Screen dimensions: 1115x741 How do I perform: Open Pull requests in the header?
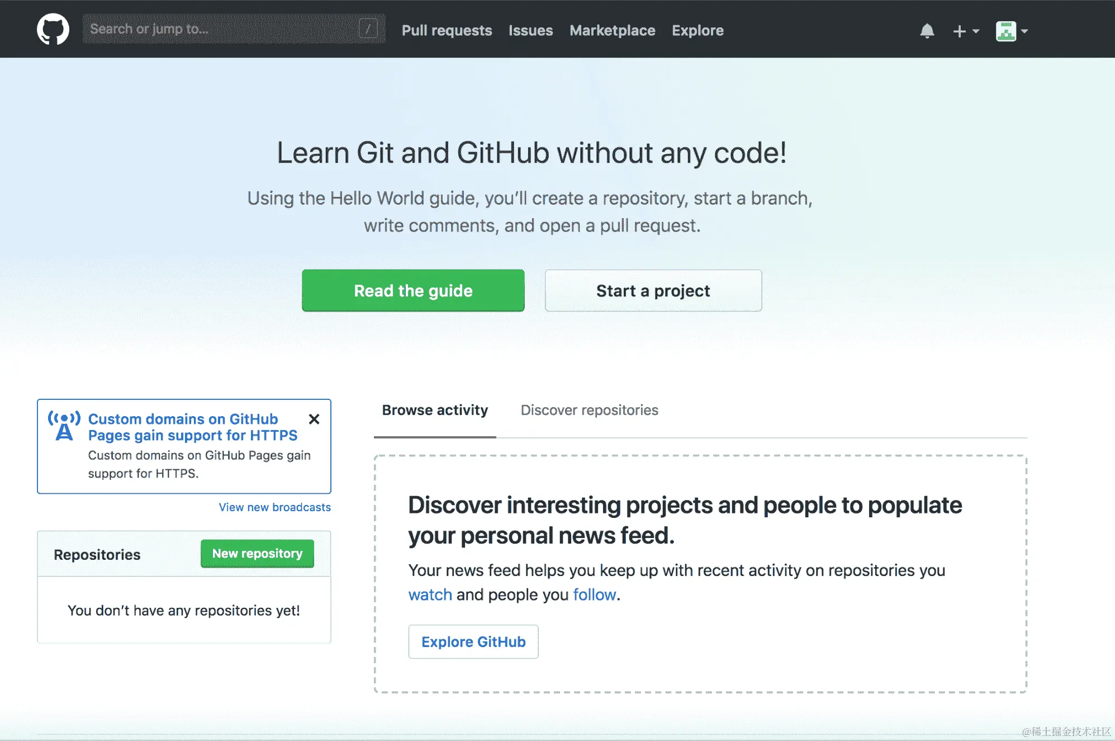click(447, 30)
